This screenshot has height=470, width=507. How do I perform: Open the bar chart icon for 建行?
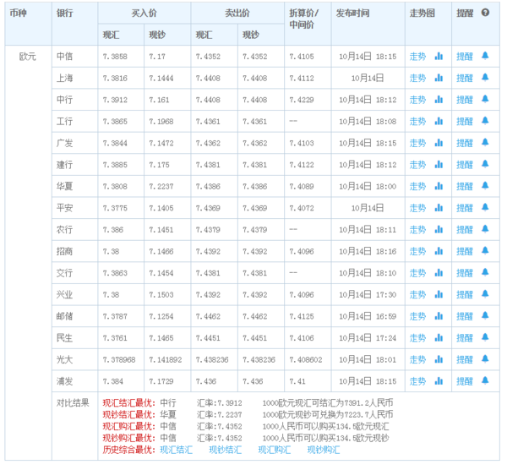[x=439, y=165]
